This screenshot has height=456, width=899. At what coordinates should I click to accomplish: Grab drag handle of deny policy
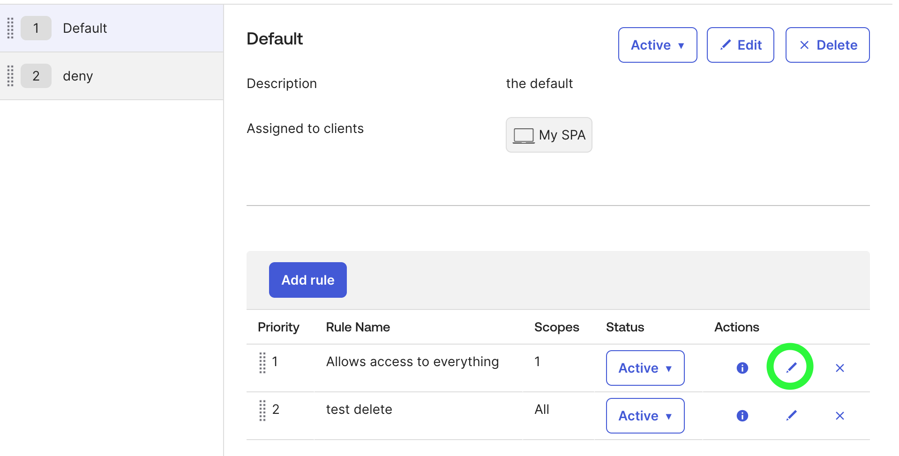pyautogui.click(x=10, y=76)
